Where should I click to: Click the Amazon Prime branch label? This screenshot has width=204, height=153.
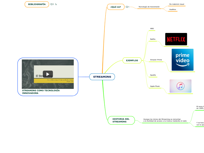click(x=156, y=60)
